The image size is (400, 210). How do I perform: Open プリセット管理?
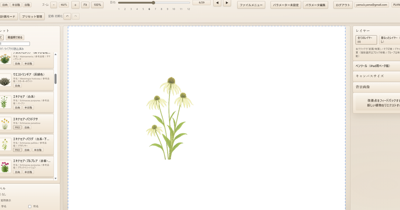(x=32, y=16)
